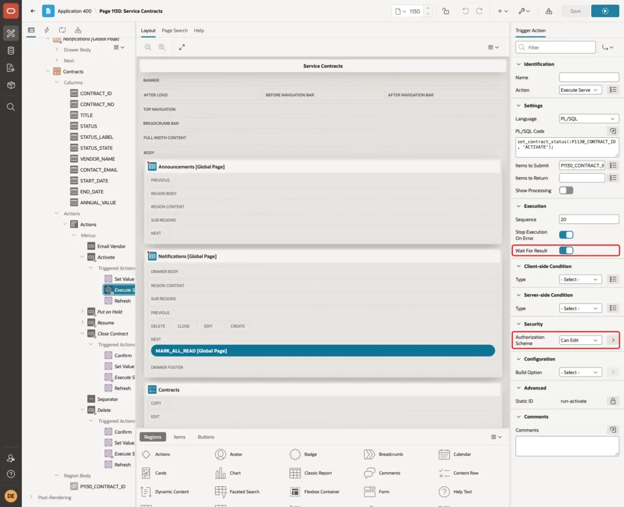This screenshot has width=624, height=507.
Task: Switch to Dynamic Actions lightning tab
Action: pyautogui.click(x=46, y=30)
